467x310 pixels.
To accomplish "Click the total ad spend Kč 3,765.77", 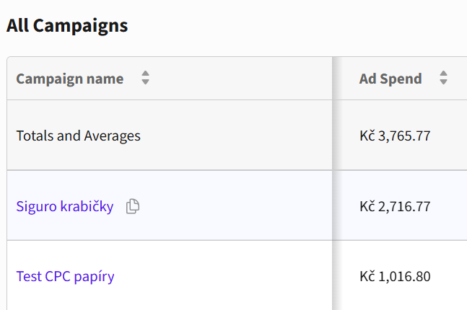I will coord(395,136).
